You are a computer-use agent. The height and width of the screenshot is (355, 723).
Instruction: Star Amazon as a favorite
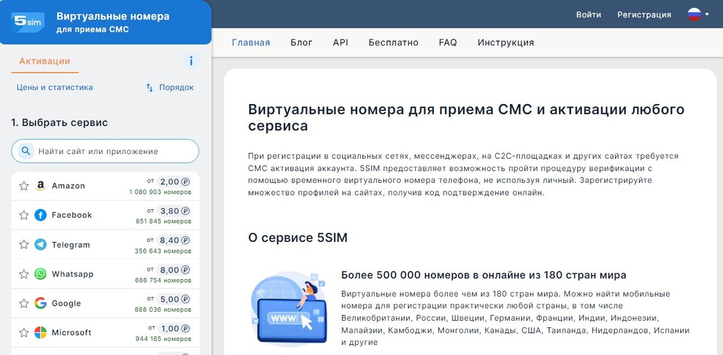point(24,186)
